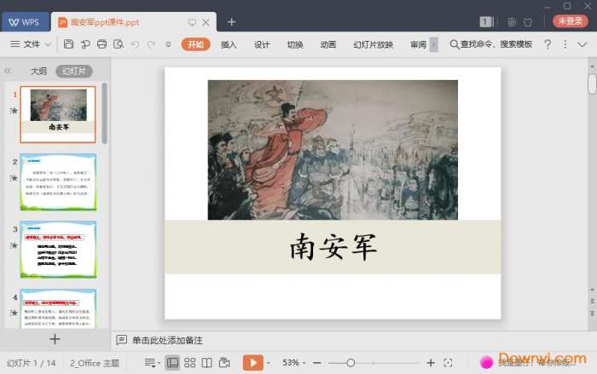
Task: Click the undo arrow icon
Action: tap(135, 44)
